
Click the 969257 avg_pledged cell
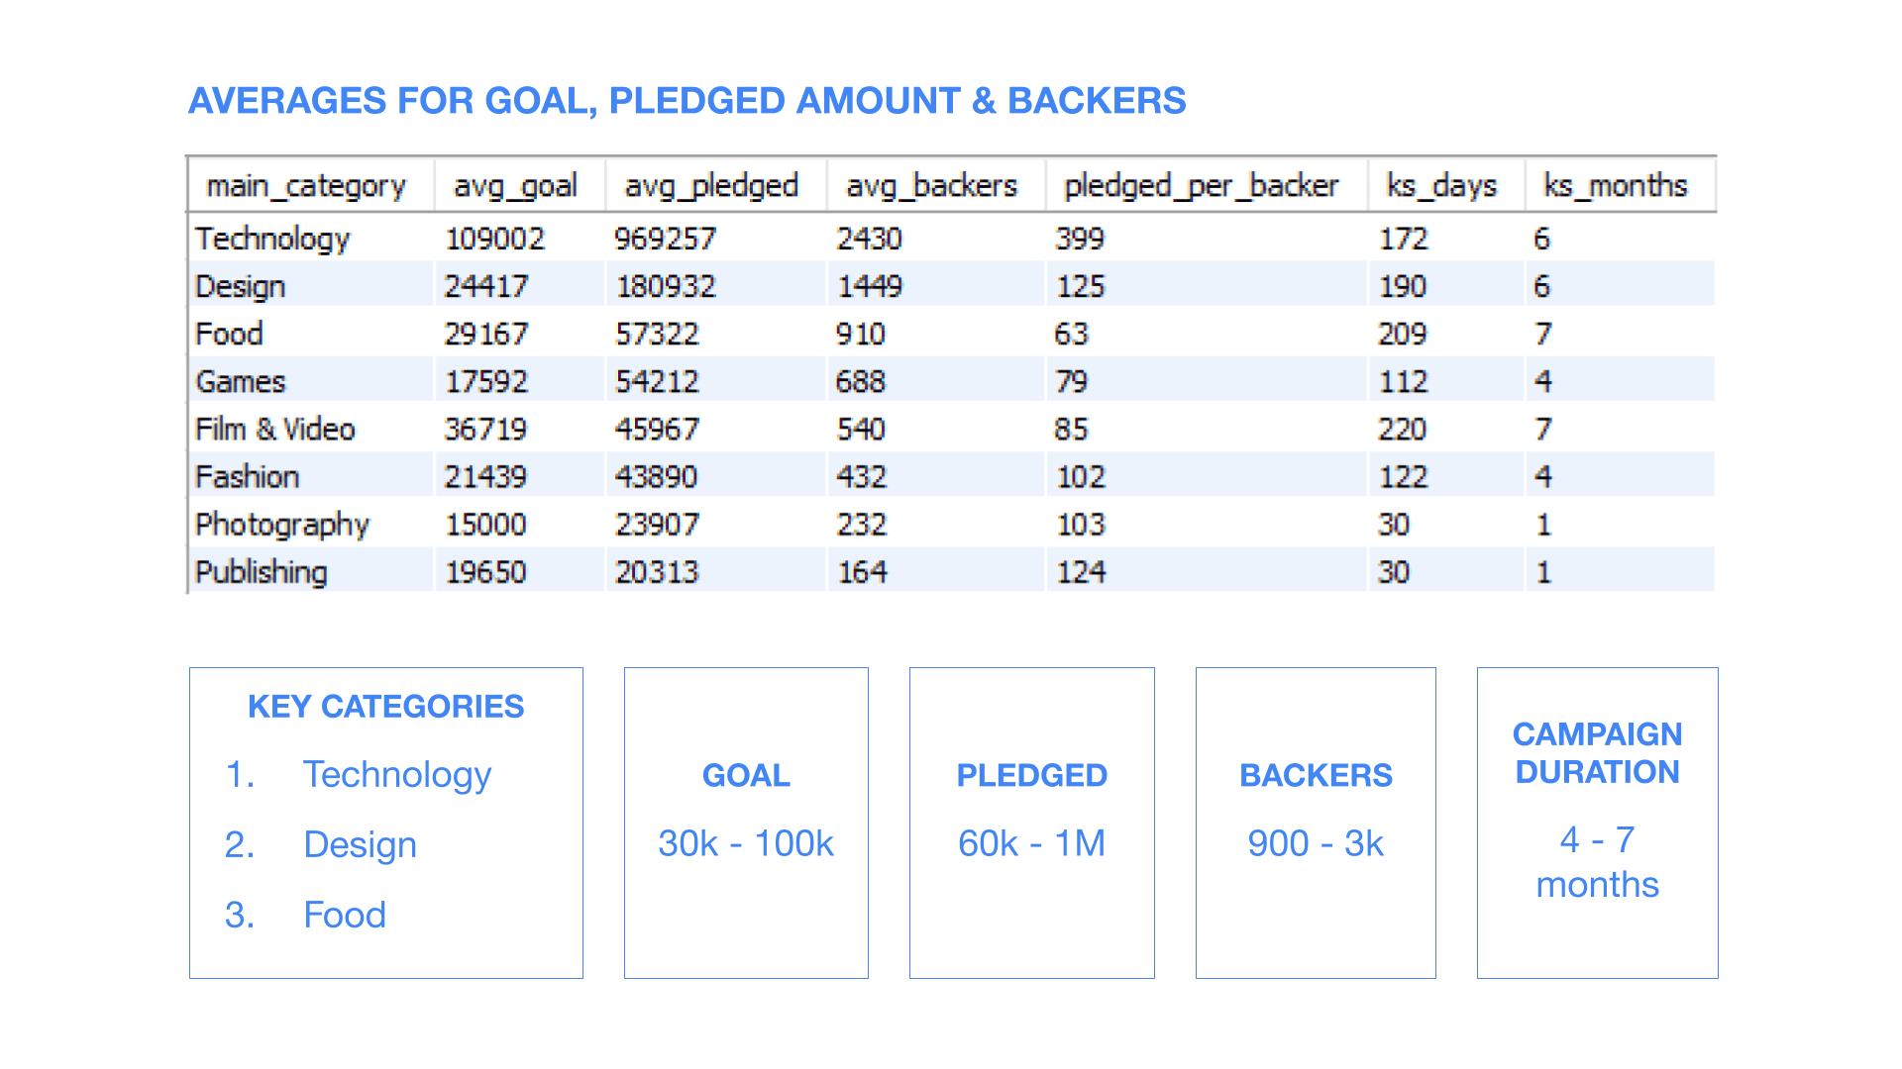[714, 238]
